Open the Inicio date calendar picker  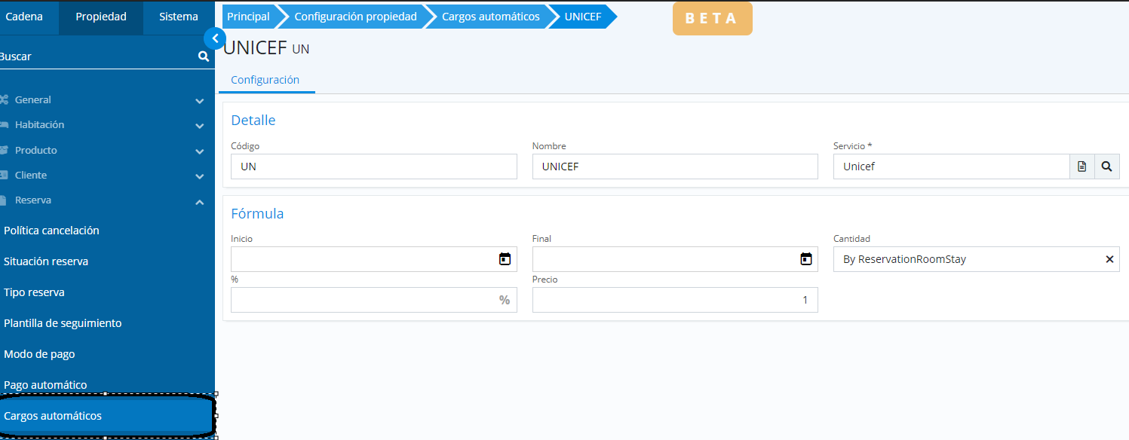coord(505,259)
